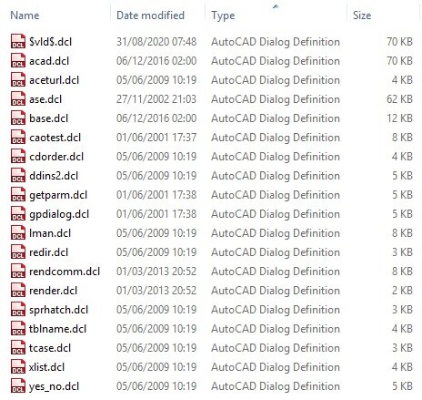Select file name rendcomm.dcl

pos(65,272)
